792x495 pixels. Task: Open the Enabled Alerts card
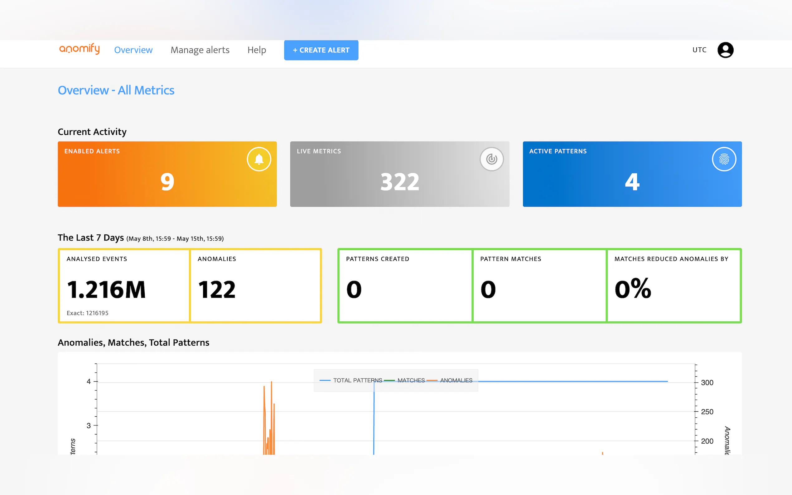pos(167,174)
